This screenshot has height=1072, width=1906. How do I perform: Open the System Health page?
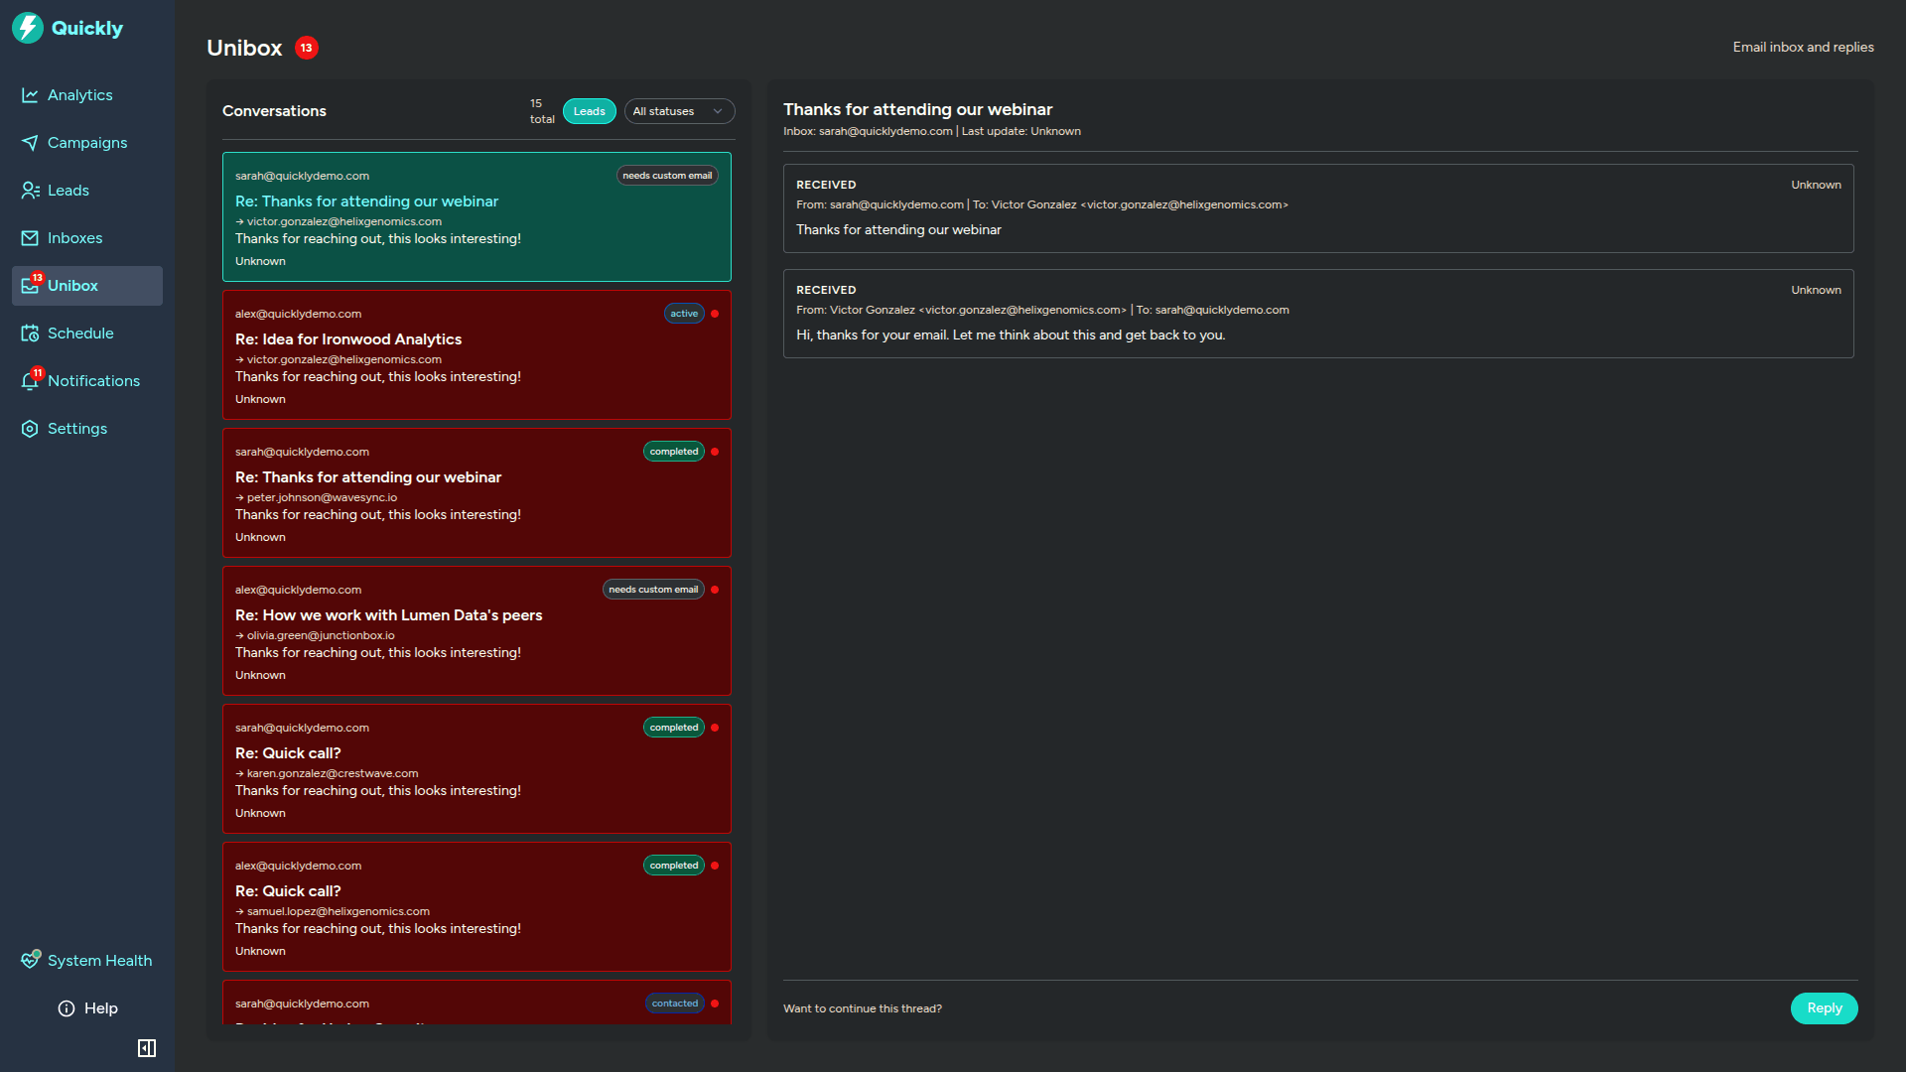point(87,961)
